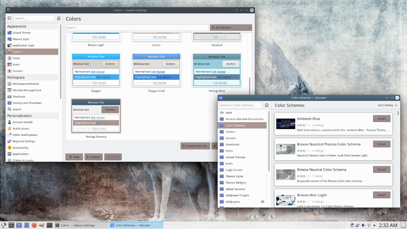Select Login Screen category in Discover

point(242,170)
